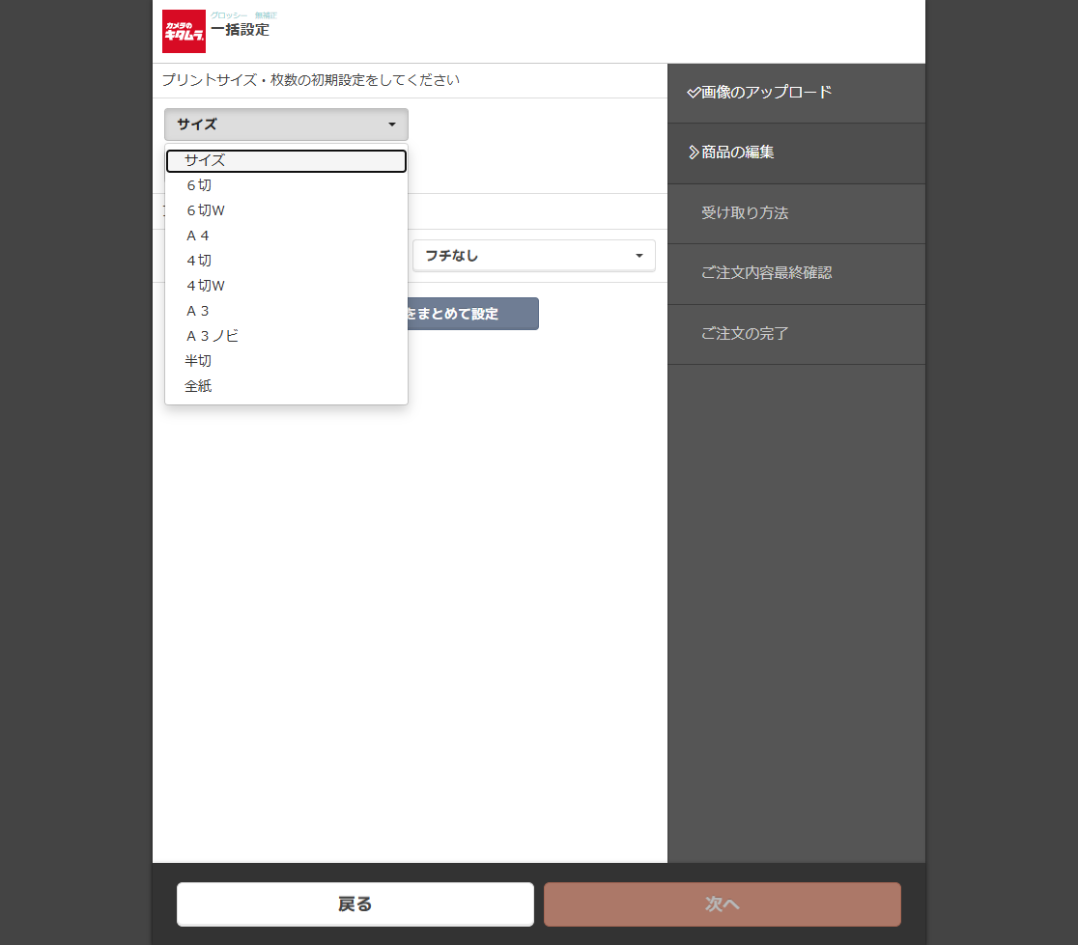
Task: Select the 6切 size option
Action: pos(199,185)
